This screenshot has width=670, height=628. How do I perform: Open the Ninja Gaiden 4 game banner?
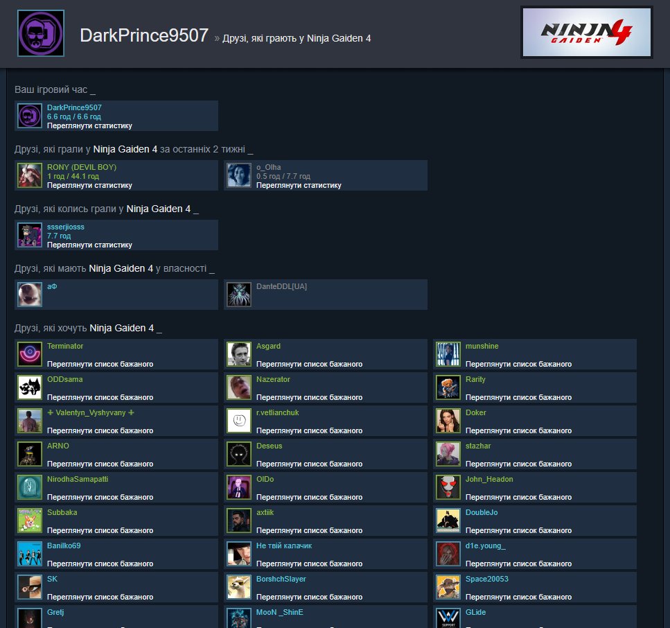(587, 33)
